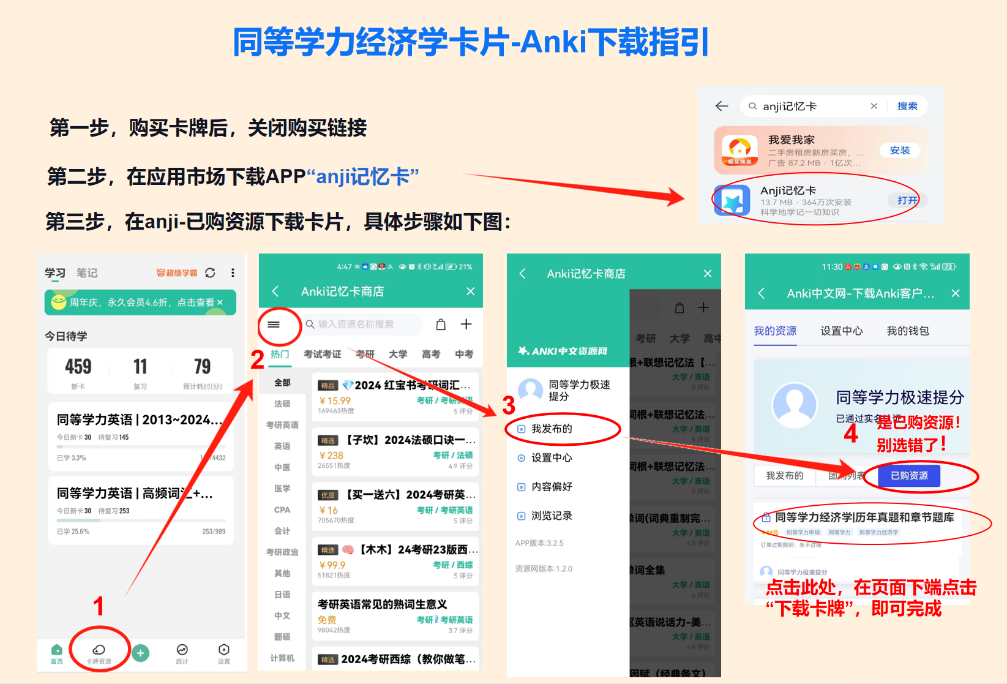This screenshot has height=684, width=1007.
Task: Open 考研英语常见的熟词生意义 free listing
Action: (395, 616)
